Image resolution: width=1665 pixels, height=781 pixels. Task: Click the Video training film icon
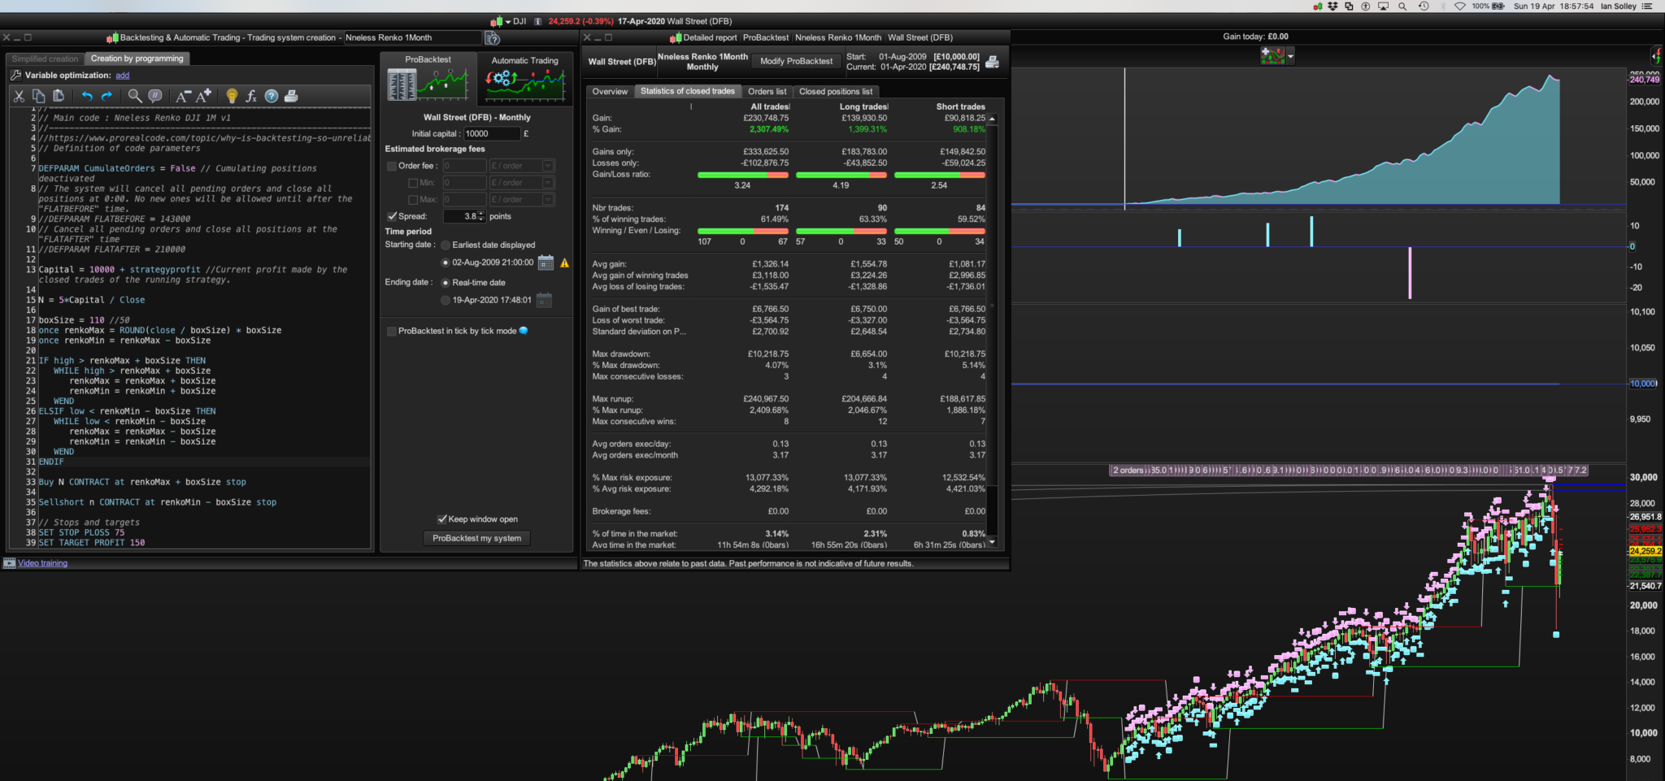pos(10,563)
